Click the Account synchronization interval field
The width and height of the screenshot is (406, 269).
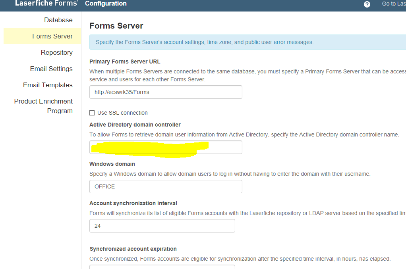coord(162,226)
